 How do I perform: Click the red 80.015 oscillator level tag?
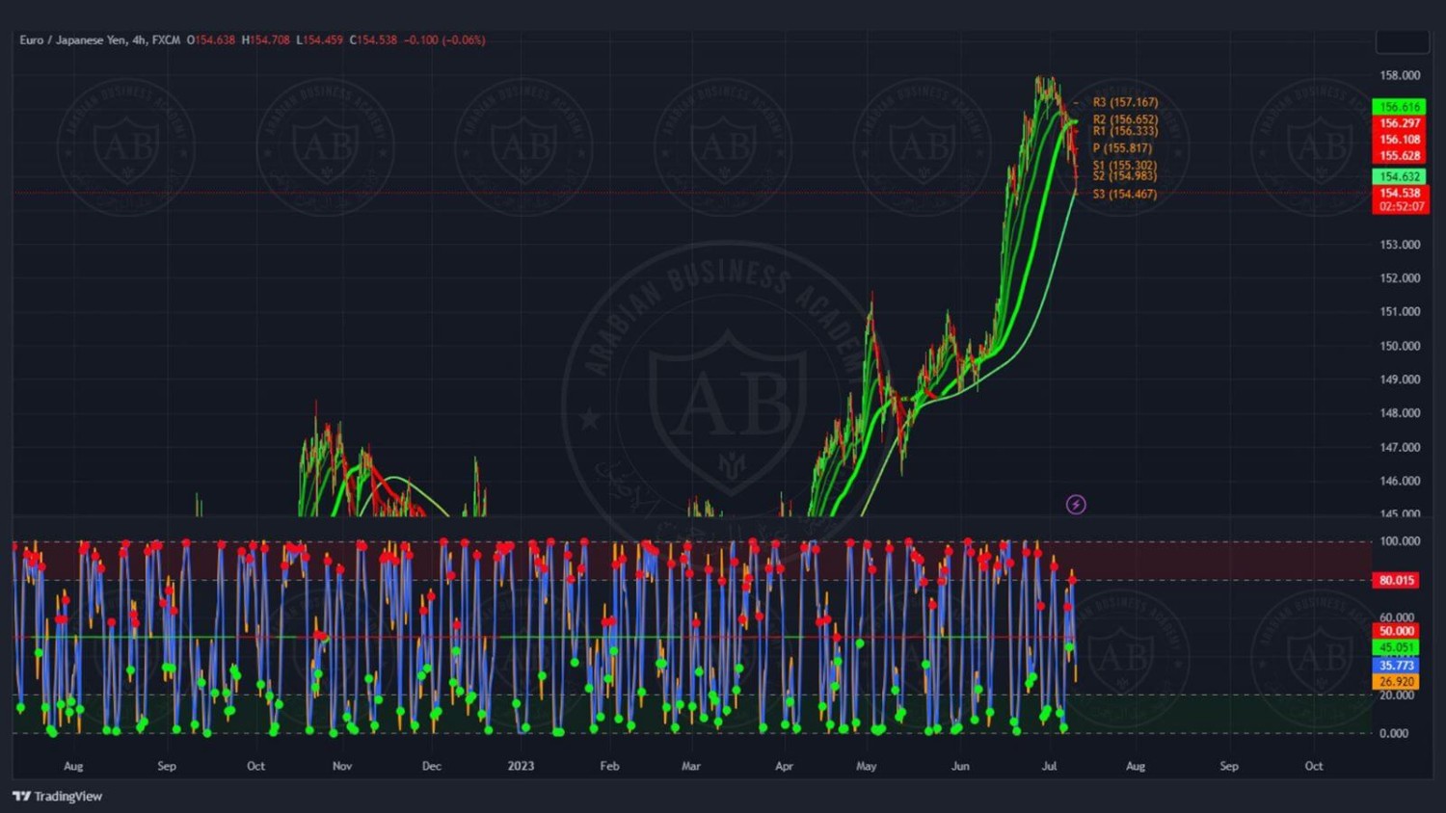pos(1396,580)
